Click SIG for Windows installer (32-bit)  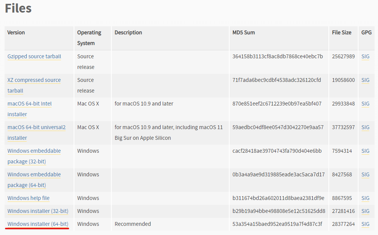click(x=365, y=211)
